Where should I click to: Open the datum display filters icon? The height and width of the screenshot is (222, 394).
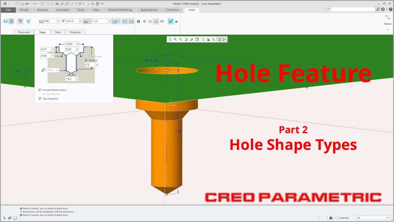214,39
